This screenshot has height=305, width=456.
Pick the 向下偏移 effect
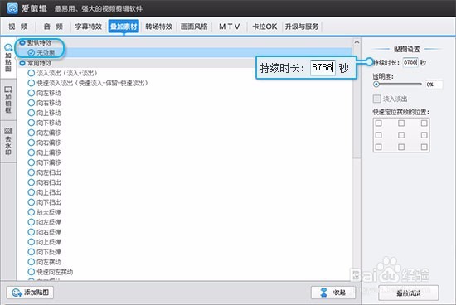(45, 162)
